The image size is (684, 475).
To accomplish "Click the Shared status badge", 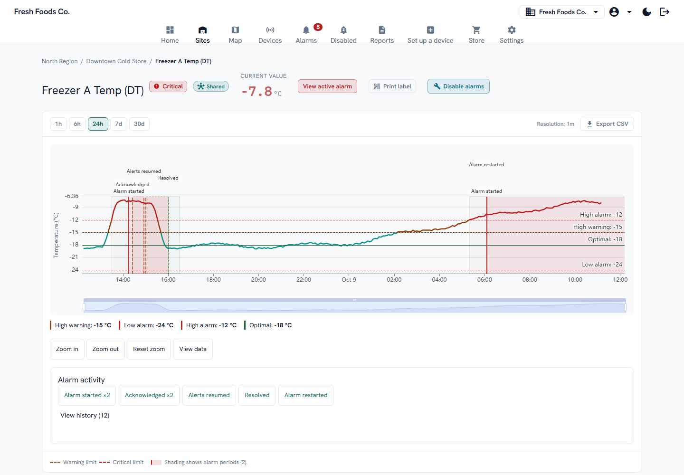I will 211,86.
